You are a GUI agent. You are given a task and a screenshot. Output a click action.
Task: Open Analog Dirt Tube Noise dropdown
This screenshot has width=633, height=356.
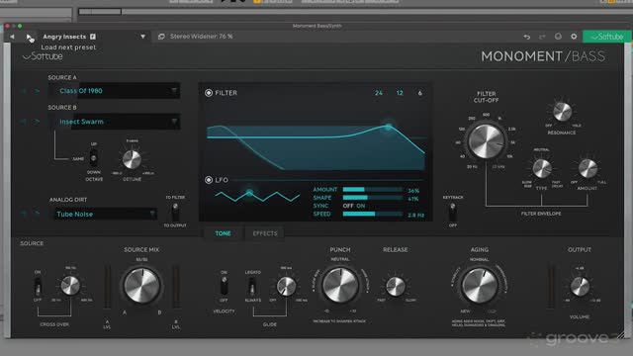tap(106, 214)
